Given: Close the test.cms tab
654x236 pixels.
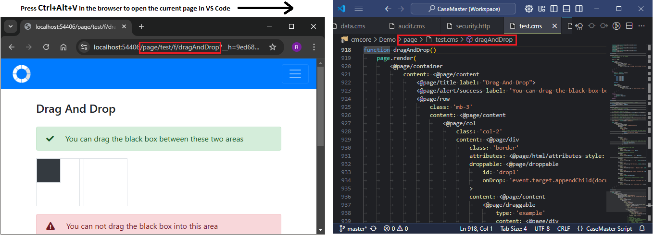Looking at the screenshot, I should pos(554,26).
